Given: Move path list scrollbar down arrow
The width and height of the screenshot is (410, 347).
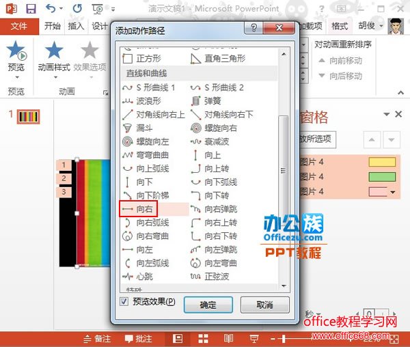Looking at the screenshot, I should point(284,286).
